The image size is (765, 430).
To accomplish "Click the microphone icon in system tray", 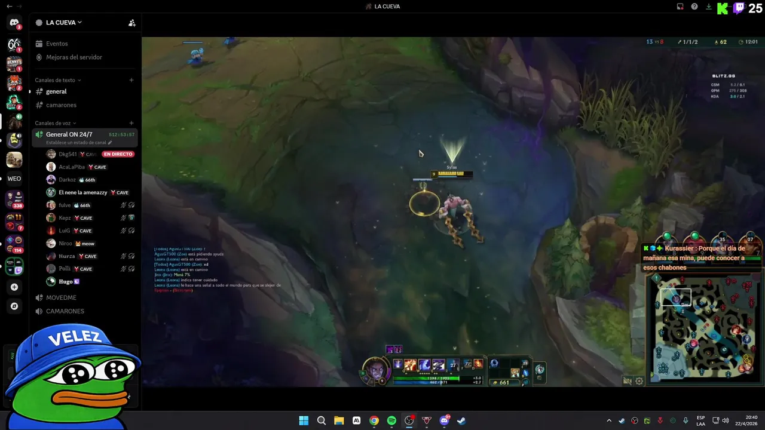I will tap(686, 420).
